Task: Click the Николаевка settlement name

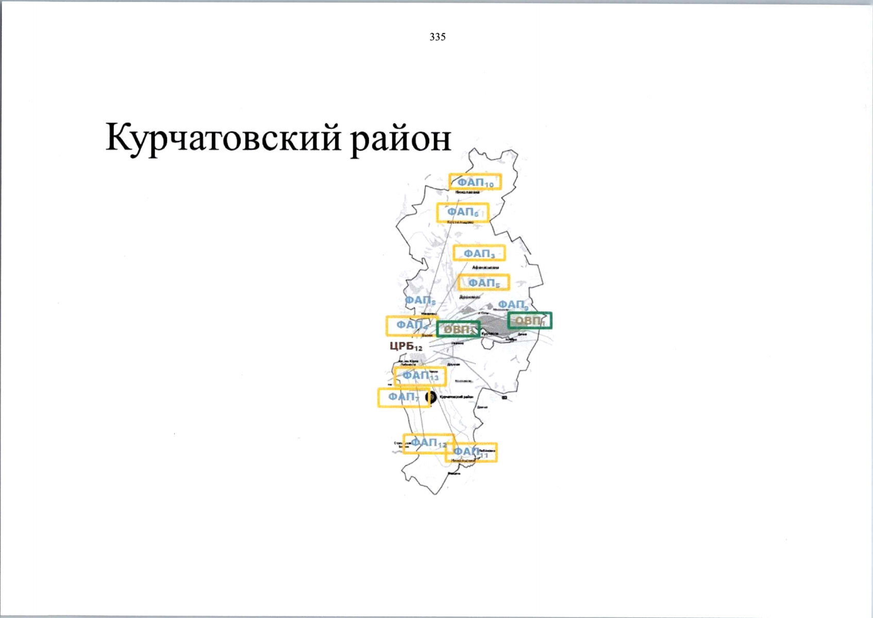Action: [467, 192]
